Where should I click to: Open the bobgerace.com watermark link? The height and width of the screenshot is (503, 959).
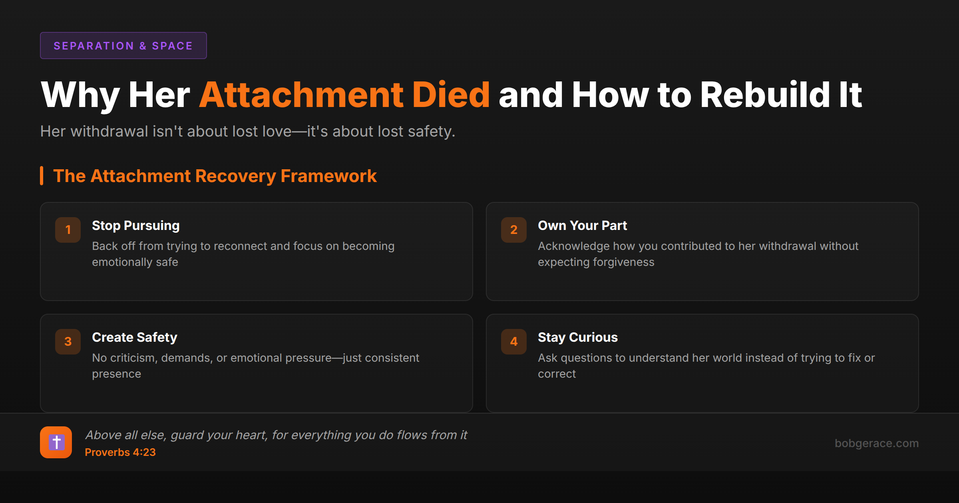[x=877, y=443]
